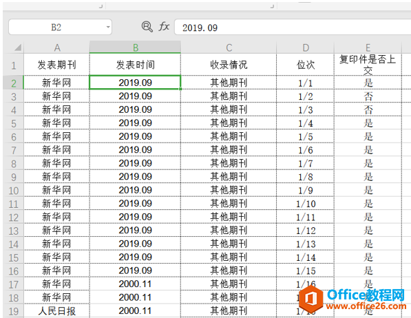Viewport: 411px width, 318px height.
Task: Click cell D5 showing 1/4
Action: [306, 123]
